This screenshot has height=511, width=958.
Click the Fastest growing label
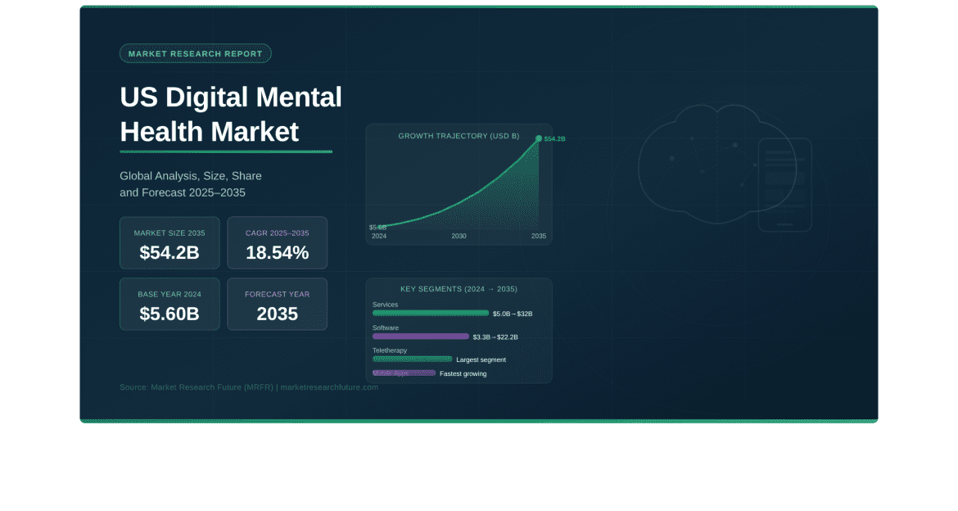tap(463, 373)
